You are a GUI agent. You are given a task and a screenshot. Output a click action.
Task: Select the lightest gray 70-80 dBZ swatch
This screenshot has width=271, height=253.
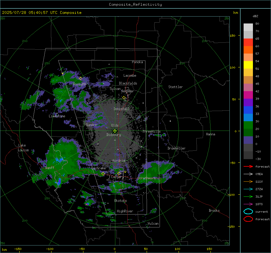click(248, 27)
